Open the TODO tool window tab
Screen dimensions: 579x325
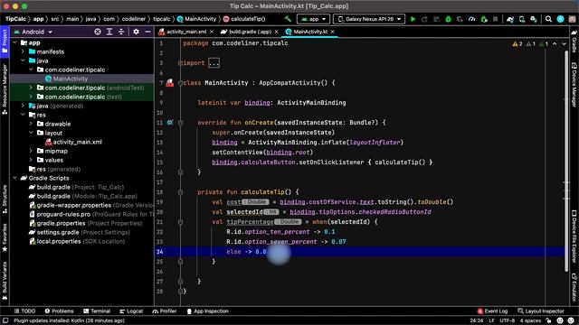pos(24,311)
